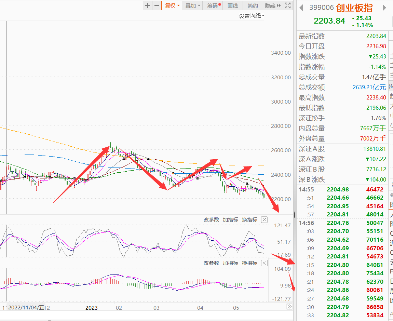Select the 深证换手 value 1.76%
The height and width of the screenshot is (321, 393).
(x=378, y=118)
